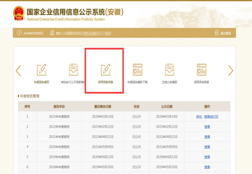The height and width of the screenshot is (174, 252).
Task: Open 注销公告填报 icon
Action: 169,70
